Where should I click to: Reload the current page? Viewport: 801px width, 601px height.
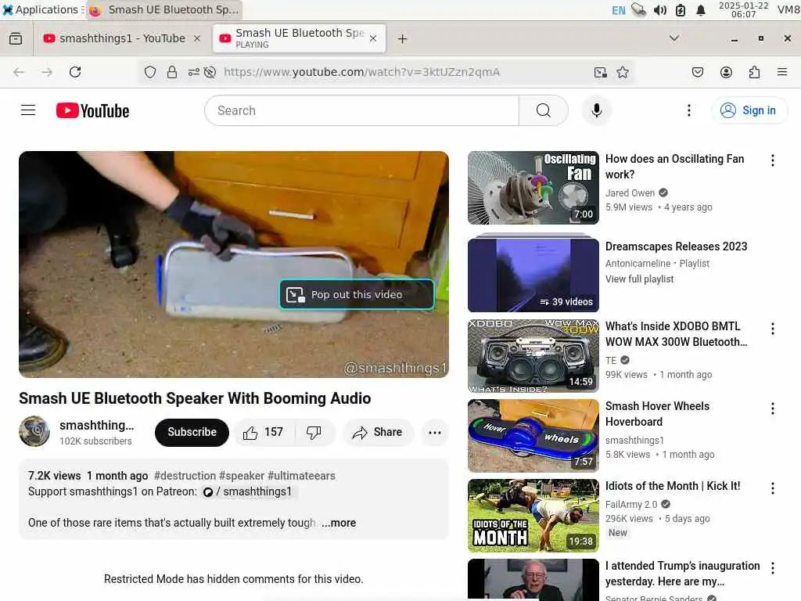click(75, 72)
